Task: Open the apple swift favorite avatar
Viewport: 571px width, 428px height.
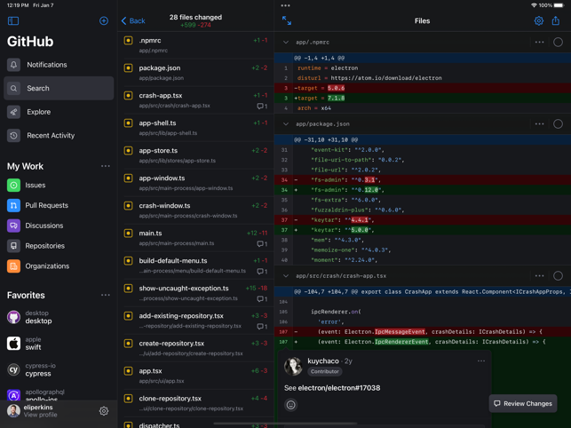Action: point(14,343)
